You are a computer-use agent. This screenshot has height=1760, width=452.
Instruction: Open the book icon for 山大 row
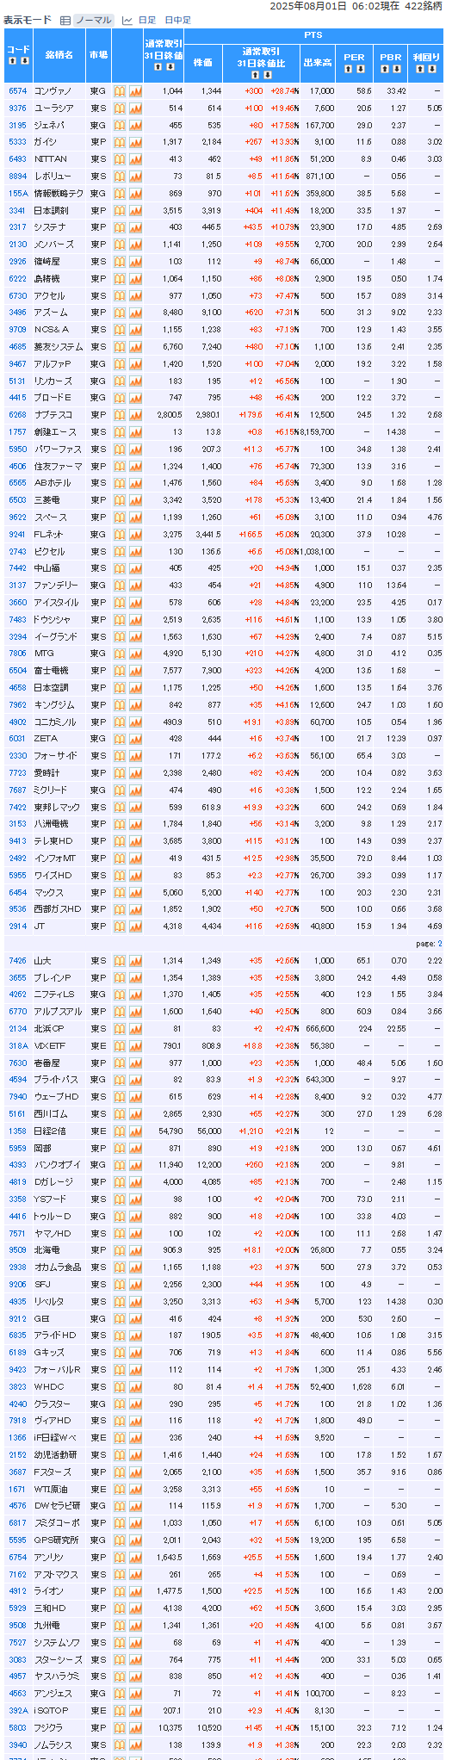pos(120,961)
